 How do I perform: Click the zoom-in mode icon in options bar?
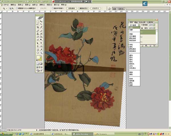10,8
